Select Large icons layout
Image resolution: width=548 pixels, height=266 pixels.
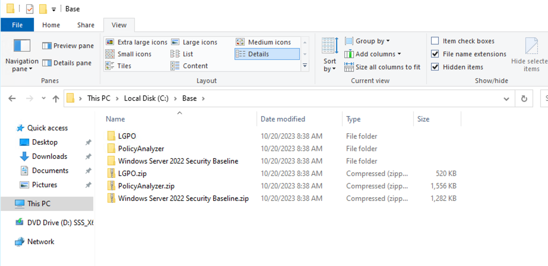click(194, 42)
